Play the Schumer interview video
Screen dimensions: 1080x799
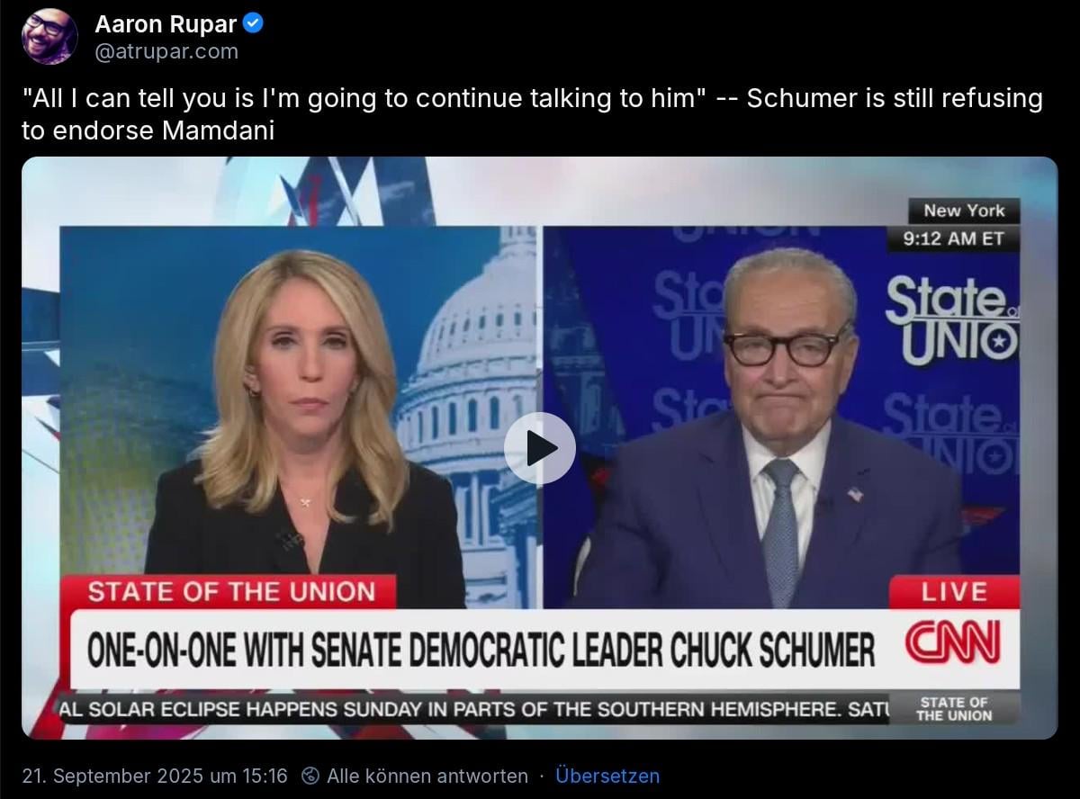(540, 447)
